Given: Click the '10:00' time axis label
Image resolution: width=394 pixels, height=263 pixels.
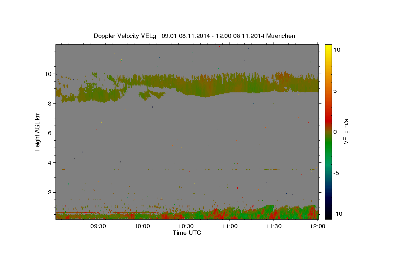Looking at the screenshot, I should click(x=142, y=227).
